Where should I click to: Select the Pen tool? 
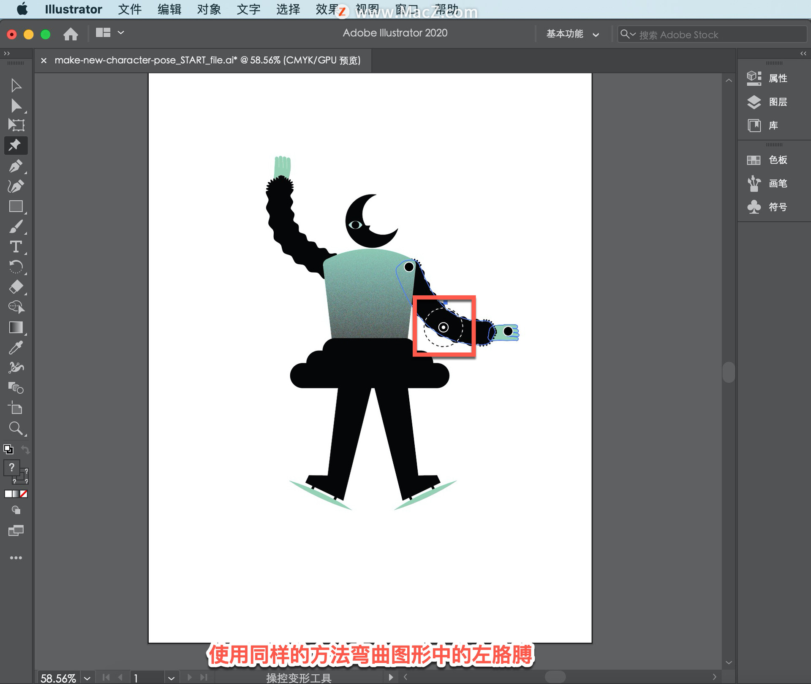click(16, 166)
